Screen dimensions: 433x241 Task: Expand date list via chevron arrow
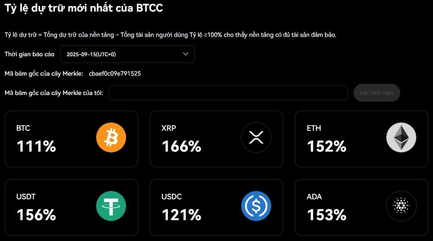[x=186, y=54]
